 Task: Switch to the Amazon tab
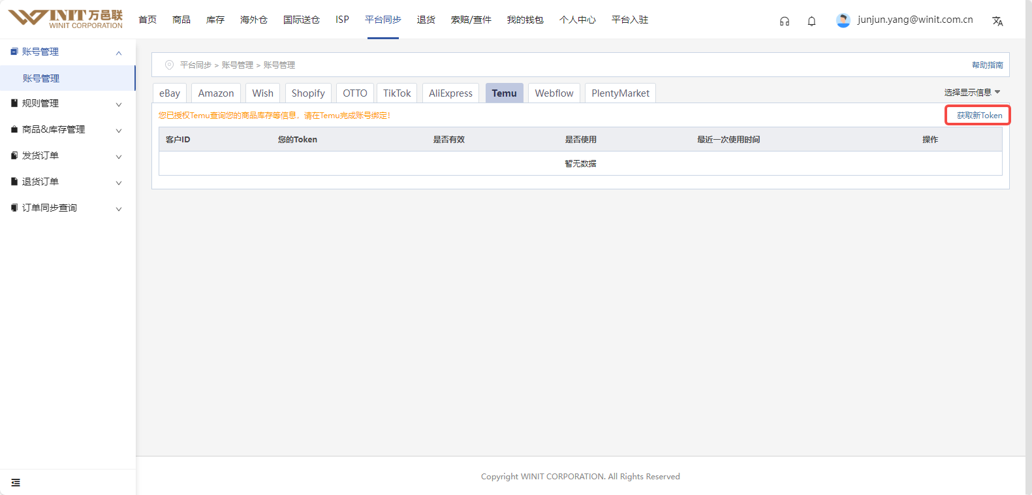(216, 93)
